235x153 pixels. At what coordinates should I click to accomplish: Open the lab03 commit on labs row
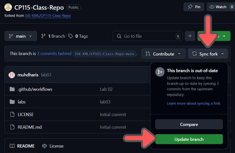tap(105, 102)
